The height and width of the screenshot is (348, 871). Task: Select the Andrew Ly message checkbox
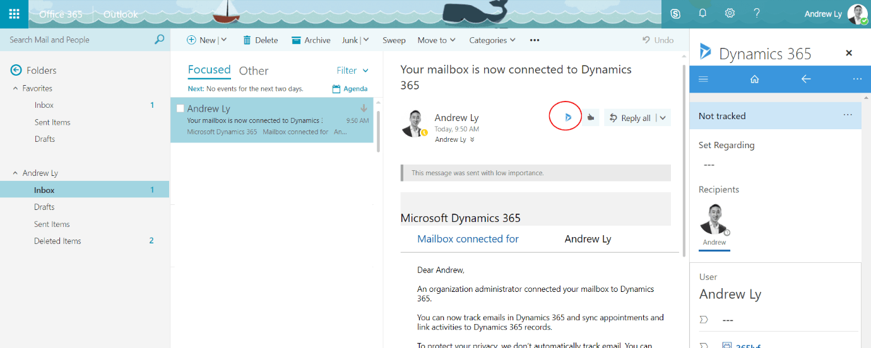click(x=180, y=108)
